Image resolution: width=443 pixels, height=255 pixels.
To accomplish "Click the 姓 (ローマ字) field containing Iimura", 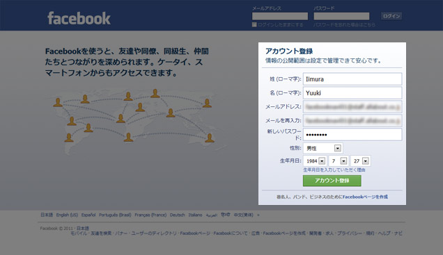I will pos(352,79).
